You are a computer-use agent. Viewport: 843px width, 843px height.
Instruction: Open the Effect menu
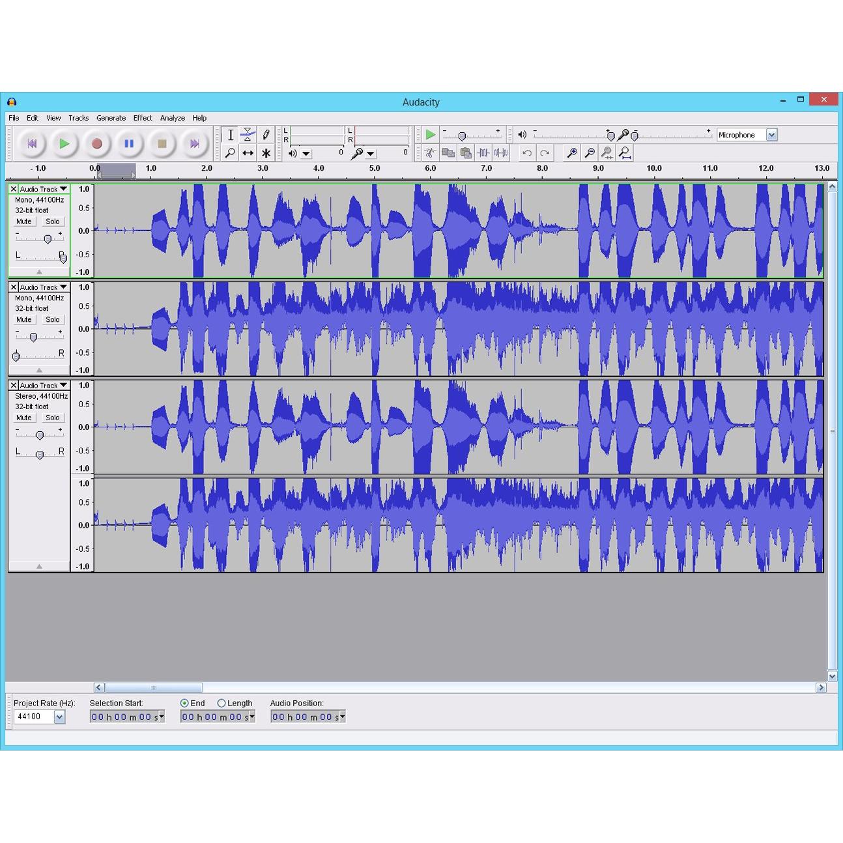point(143,118)
